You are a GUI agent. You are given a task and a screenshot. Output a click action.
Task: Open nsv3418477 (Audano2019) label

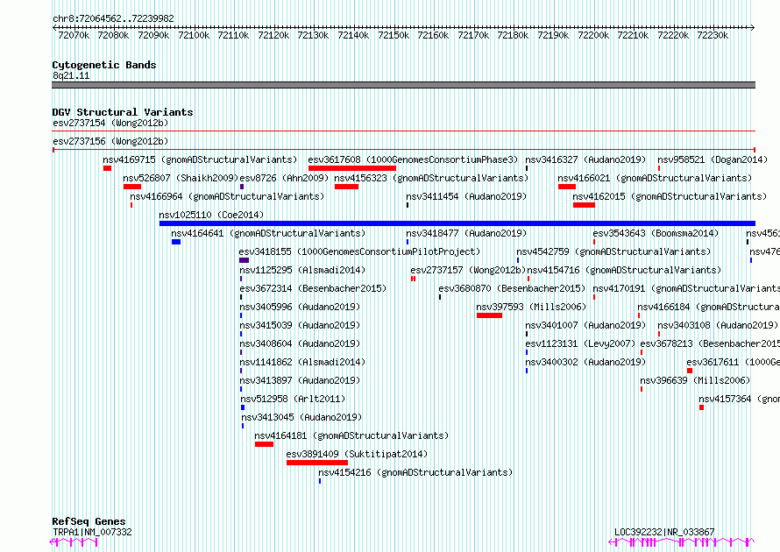click(466, 233)
